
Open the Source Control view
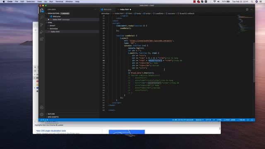click(x=42, y=25)
